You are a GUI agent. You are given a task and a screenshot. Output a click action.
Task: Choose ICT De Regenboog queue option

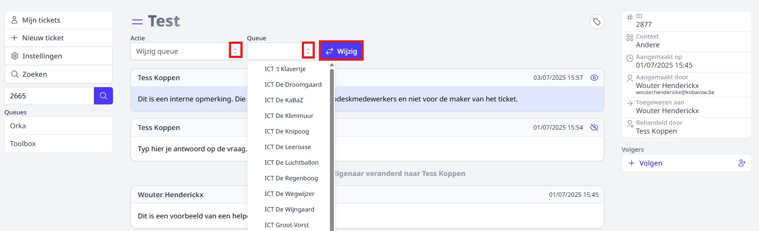pyautogui.click(x=291, y=178)
